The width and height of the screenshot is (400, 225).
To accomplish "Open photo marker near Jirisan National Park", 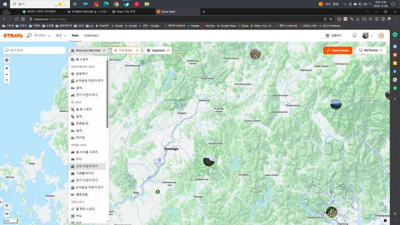I will pos(336,104).
